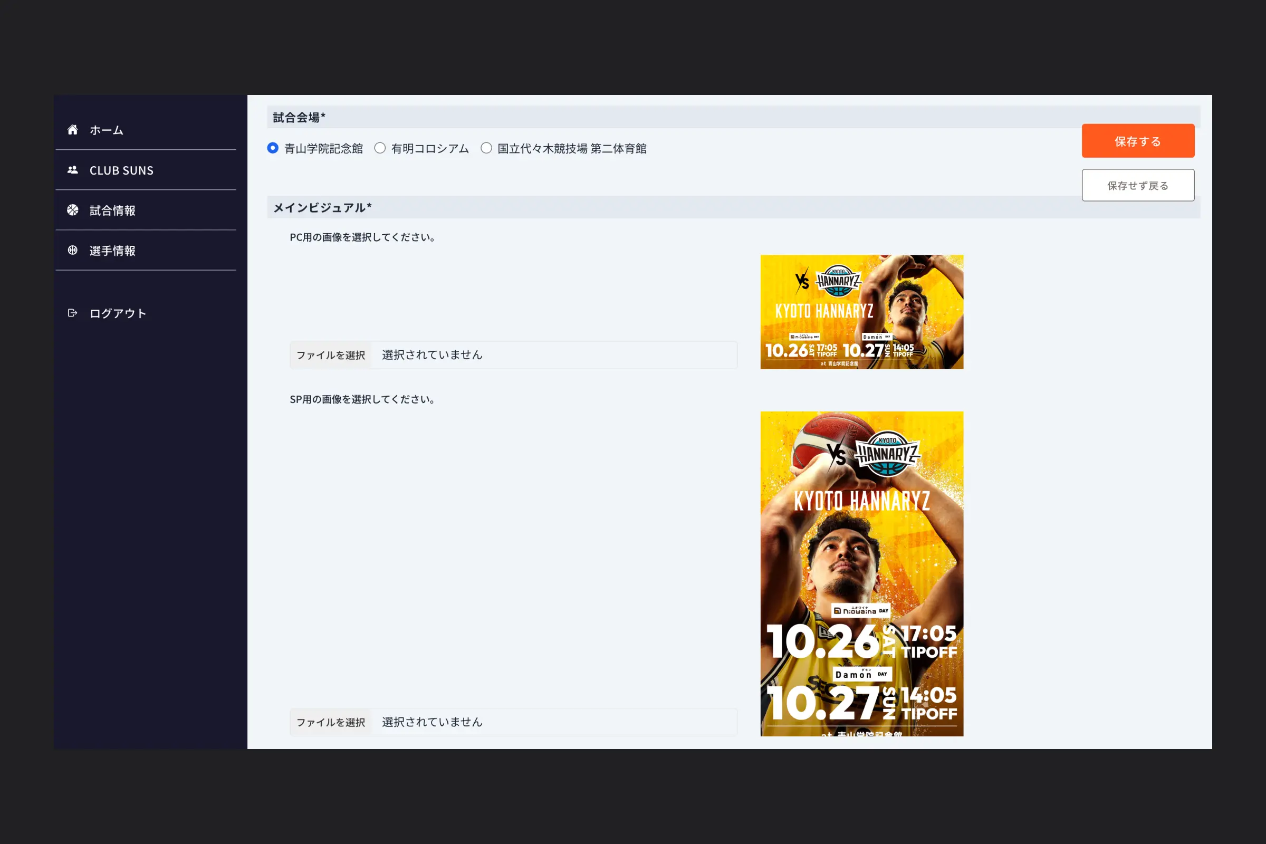Image resolution: width=1266 pixels, height=844 pixels.
Task: Click ファイルを選択 for the PC image
Action: 331,354
